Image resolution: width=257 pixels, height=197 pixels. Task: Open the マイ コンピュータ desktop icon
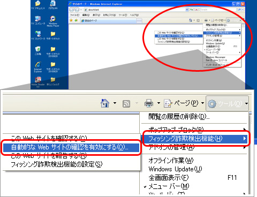pos(38,20)
